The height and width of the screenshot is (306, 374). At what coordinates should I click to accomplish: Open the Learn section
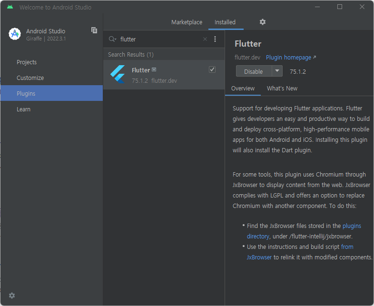pos(51,109)
